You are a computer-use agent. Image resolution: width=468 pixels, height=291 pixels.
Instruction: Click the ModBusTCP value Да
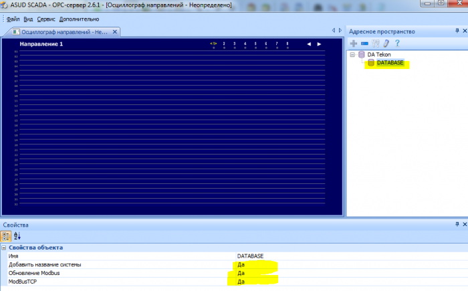point(241,282)
